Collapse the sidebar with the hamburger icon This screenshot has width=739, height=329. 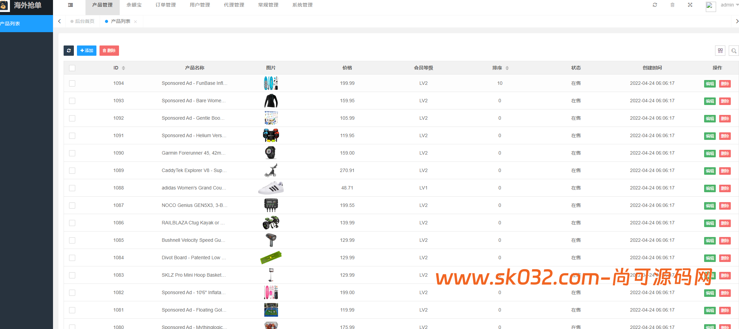pyautogui.click(x=70, y=5)
